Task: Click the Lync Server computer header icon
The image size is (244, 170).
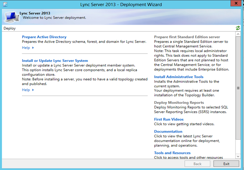Action: click(x=12, y=17)
